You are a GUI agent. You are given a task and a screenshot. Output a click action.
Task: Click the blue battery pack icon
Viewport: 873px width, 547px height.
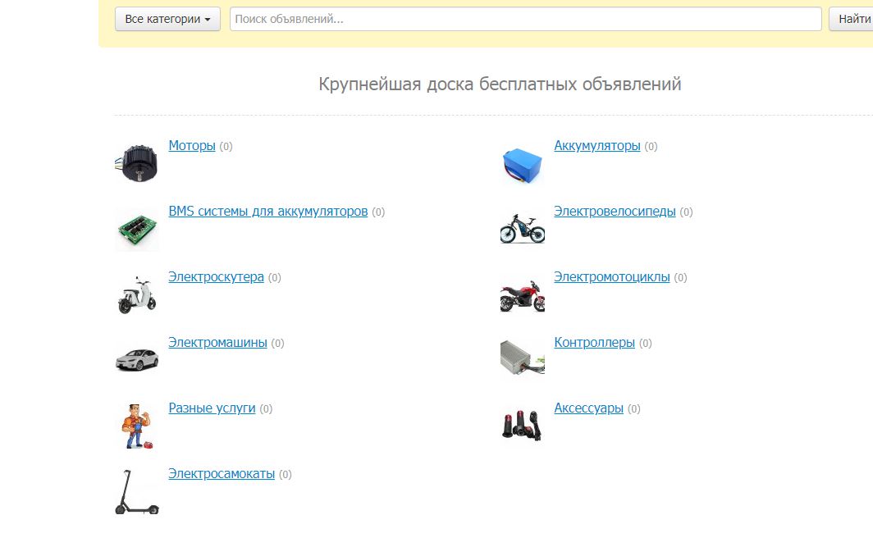[522, 164]
